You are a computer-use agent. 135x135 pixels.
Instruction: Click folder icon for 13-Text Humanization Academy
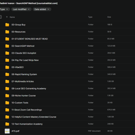[x=7, y=124]
